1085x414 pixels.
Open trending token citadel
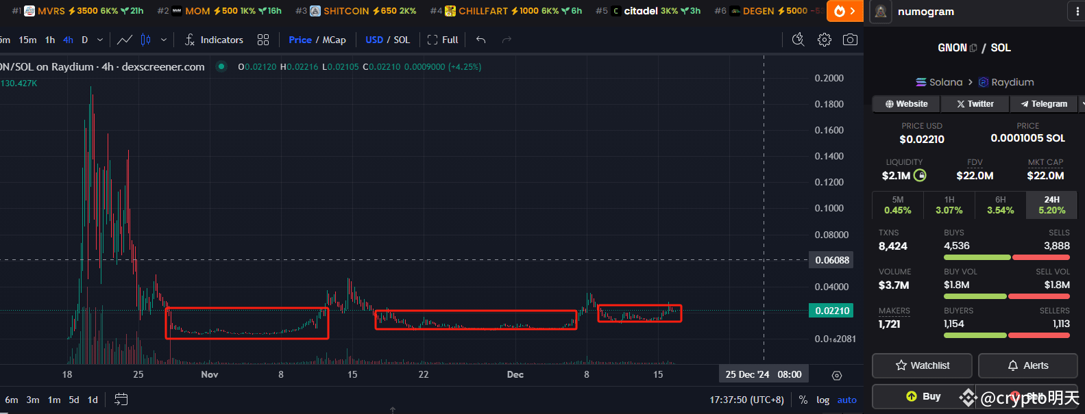click(648, 11)
